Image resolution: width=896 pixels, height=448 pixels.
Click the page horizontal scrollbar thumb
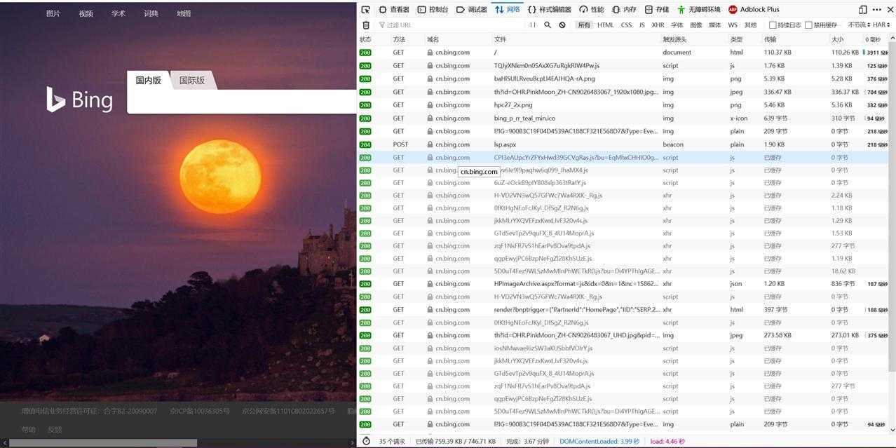pyautogui.click(x=102, y=443)
